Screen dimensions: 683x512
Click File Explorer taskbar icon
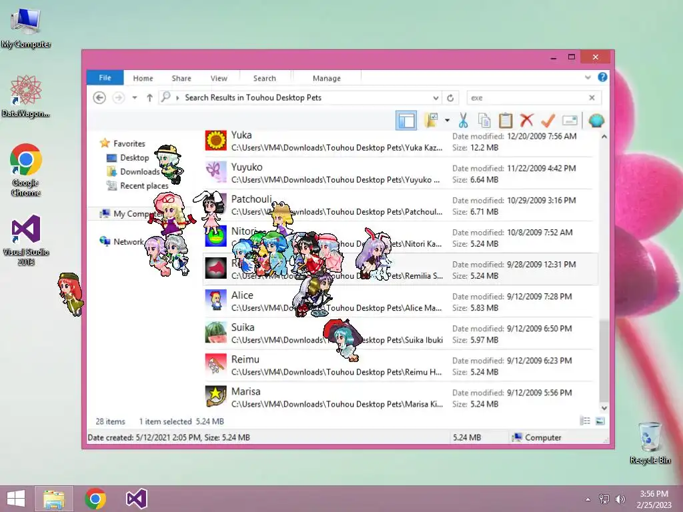coord(54,499)
